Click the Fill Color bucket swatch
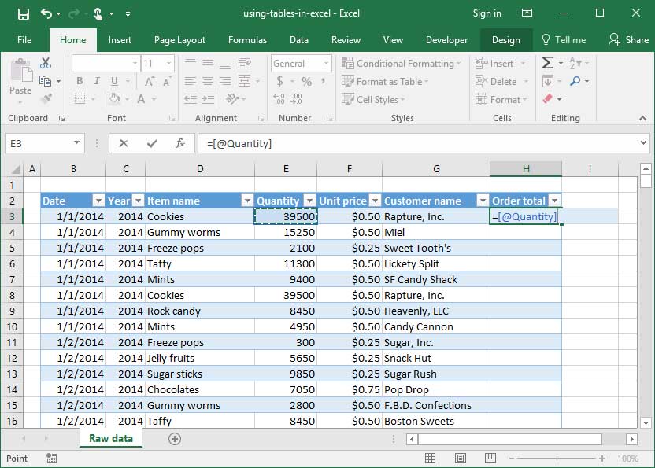The image size is (655, 468). coord(114,99)
